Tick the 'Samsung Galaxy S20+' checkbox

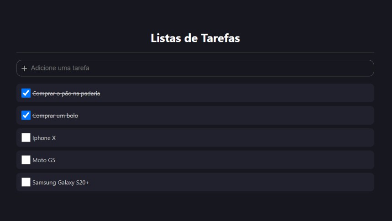click(x=26, y=182)
